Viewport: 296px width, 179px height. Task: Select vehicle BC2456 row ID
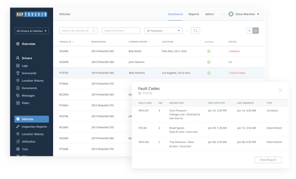64,95
